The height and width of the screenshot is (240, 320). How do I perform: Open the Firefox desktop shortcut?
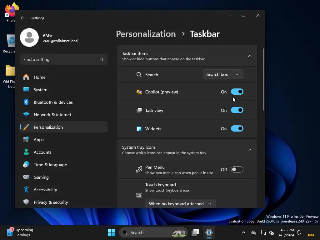(10, 12)
